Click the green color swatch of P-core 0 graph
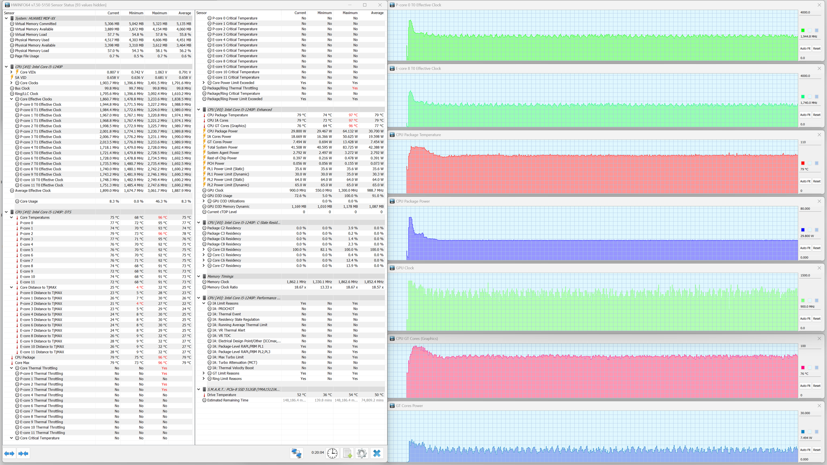The height and width of the screenshot is (465, 827). pyautogui.click(x=802, y=31)
